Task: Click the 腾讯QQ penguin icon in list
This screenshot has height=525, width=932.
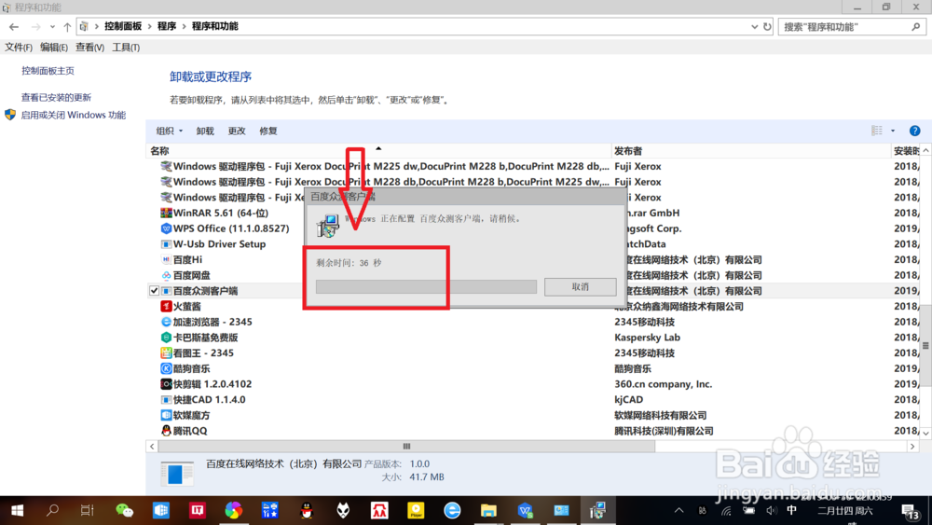Action: tap(166, 431)
